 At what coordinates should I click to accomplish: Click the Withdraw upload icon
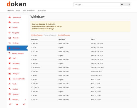point(10,48)
